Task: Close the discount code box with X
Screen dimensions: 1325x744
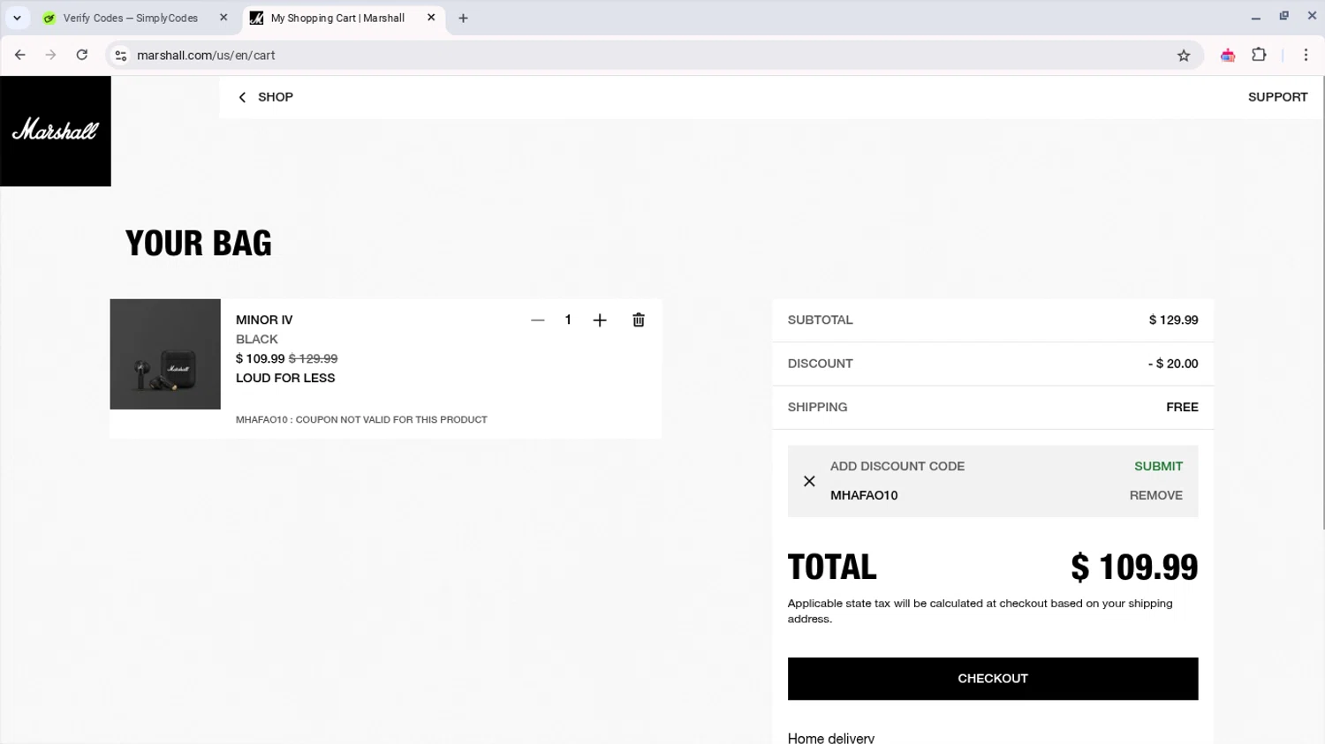Action: tap(809, 481)
